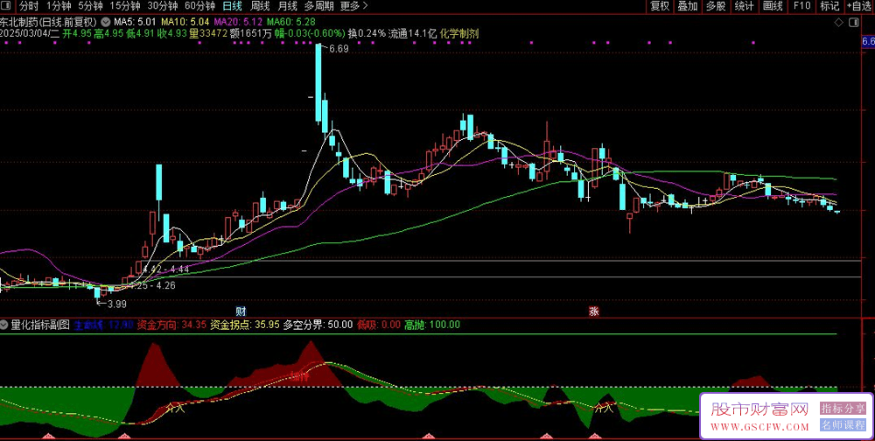Click the 高抛: 100.00 label
This screenshot has height=441, width=875.
[x=432, y=325]
